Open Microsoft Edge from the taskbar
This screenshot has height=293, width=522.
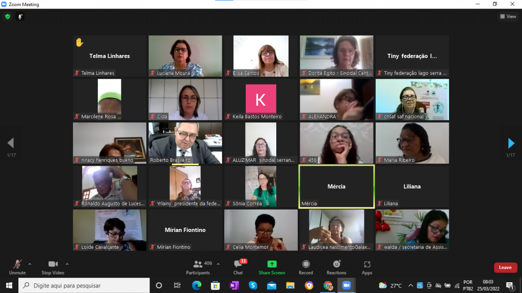pos(196,285)
